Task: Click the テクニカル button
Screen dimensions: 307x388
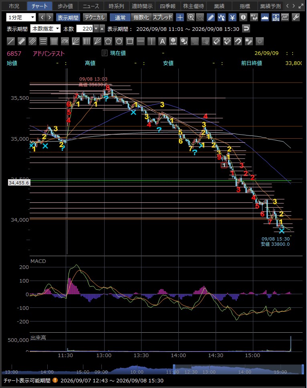Action: (x=95, y=17)
